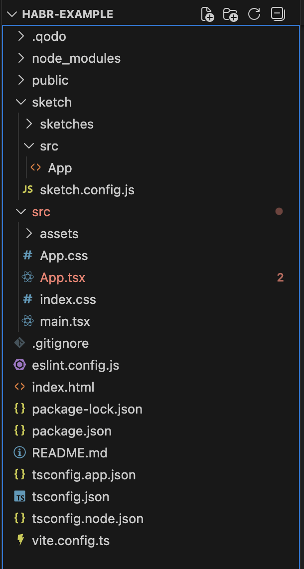Click the TypeScript icon beside tsconfig.json
Viewport: 304px width, 569px height.
(19, 497)
